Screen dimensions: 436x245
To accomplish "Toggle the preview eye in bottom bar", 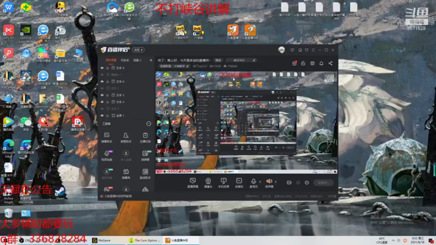I will pos(298,182).
